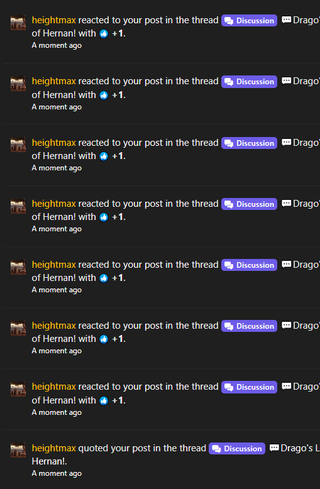
Task: Open the Discussion tag in the first notification
Action: [x=249, y=21]
